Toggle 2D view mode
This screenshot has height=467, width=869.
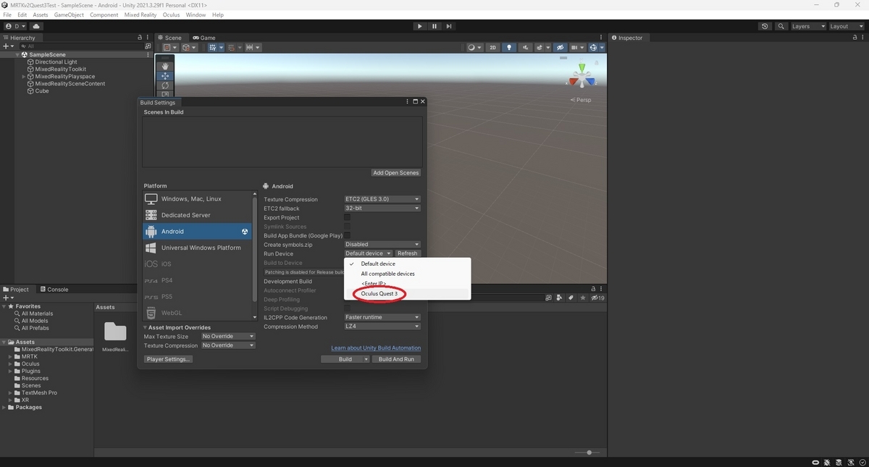[x=492, y=48]
